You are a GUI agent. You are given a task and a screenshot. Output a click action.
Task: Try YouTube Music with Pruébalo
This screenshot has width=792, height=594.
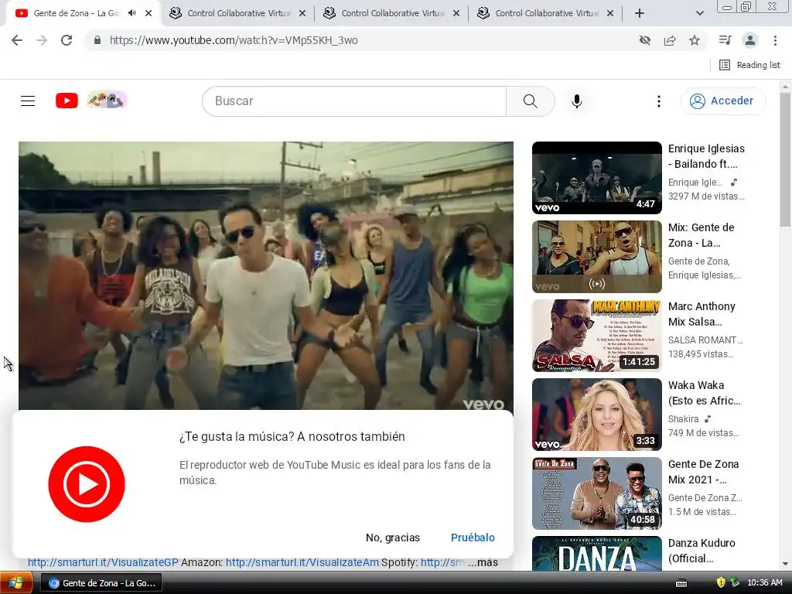click(473, 538)
